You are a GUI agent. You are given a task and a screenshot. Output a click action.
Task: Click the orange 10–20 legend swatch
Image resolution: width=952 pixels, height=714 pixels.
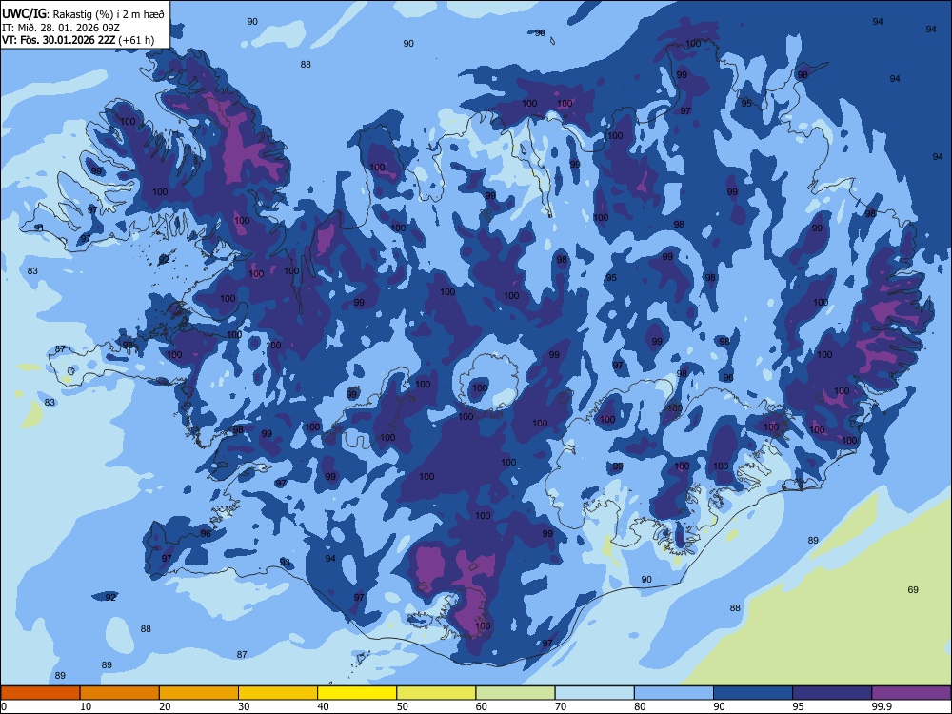point(120,693)
